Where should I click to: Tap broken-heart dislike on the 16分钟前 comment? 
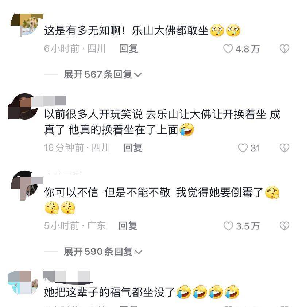(284, 148)
